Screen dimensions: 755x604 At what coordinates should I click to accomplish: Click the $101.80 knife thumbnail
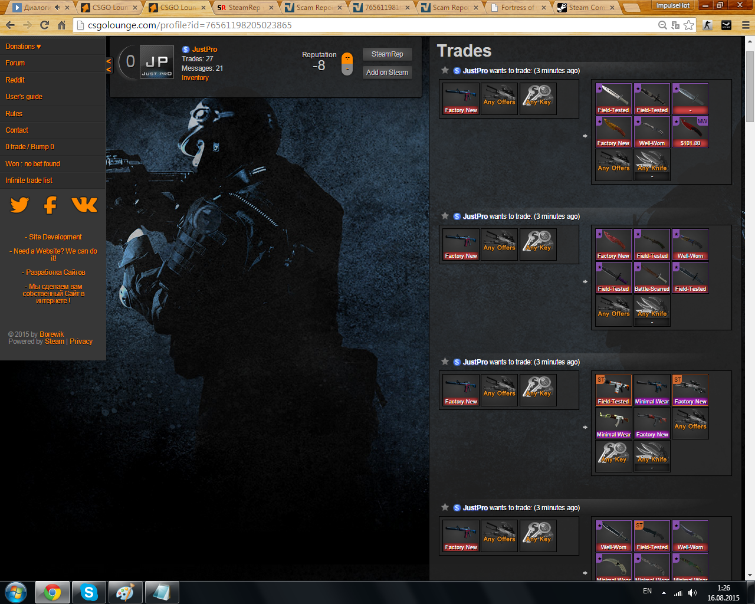click(690, 132)
